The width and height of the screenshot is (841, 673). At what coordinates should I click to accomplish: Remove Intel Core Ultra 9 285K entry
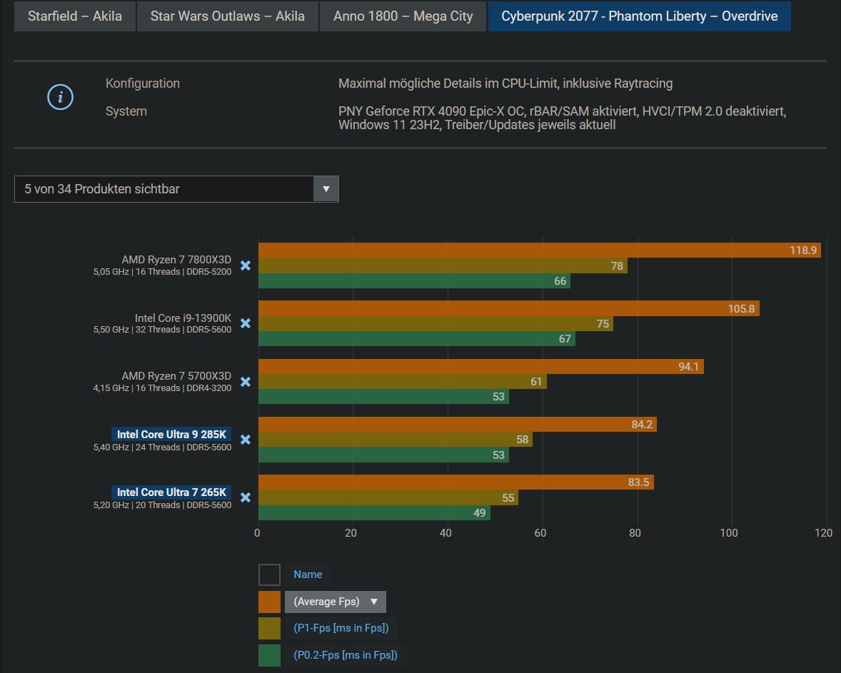tap(246, 440)
